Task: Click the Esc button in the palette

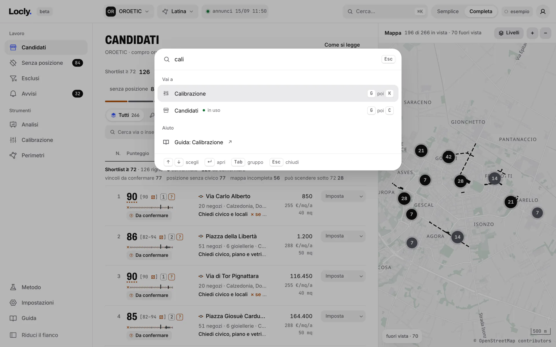Action: pos(388,59)
